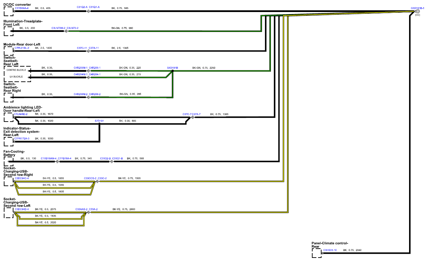Select the Switch-Seatbelt-Rear Right component title
The image size is (427, 261).
point(12,87)
